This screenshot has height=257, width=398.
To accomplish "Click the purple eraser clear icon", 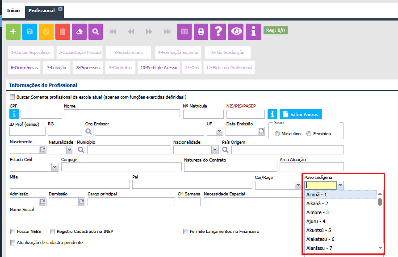I will point(80,32).
